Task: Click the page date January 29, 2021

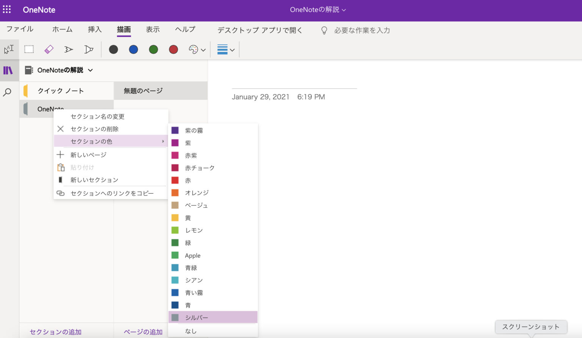Action: (x=261, y=97)
